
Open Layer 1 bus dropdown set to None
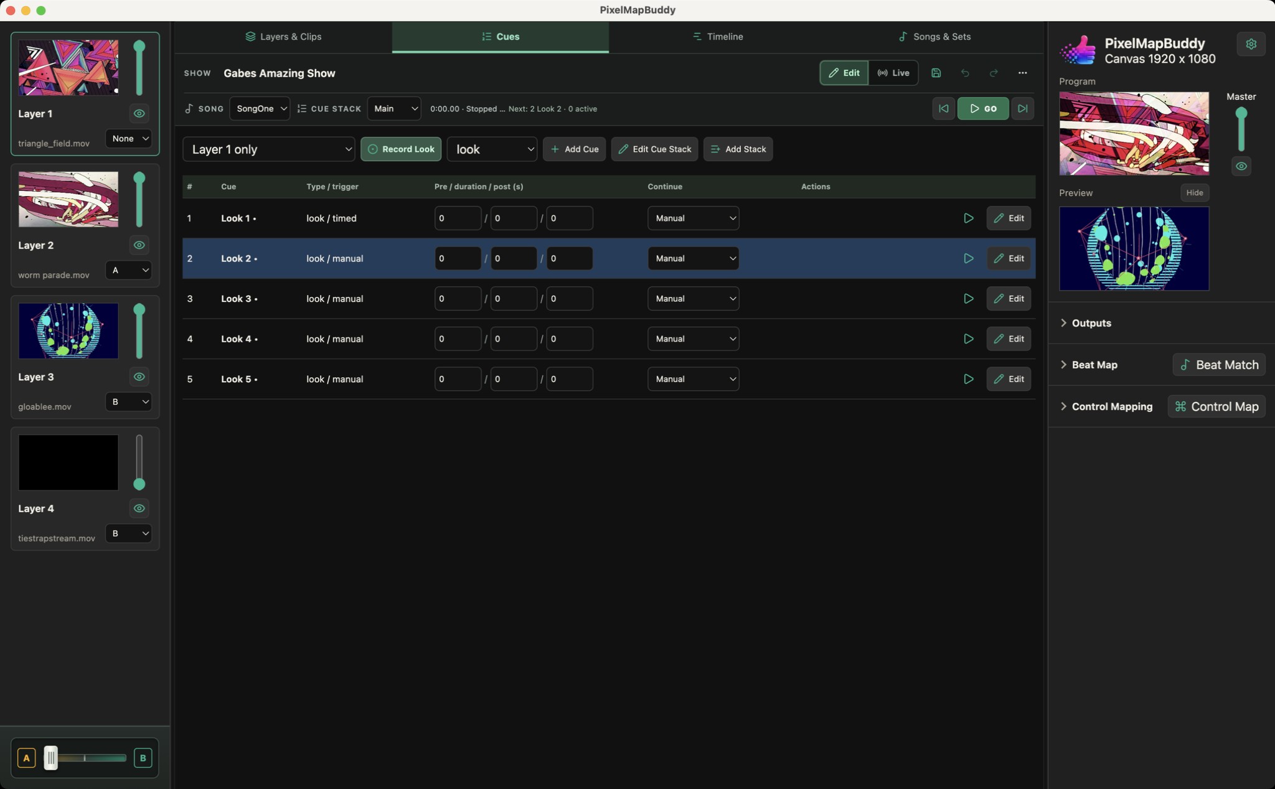click(128, 138)
